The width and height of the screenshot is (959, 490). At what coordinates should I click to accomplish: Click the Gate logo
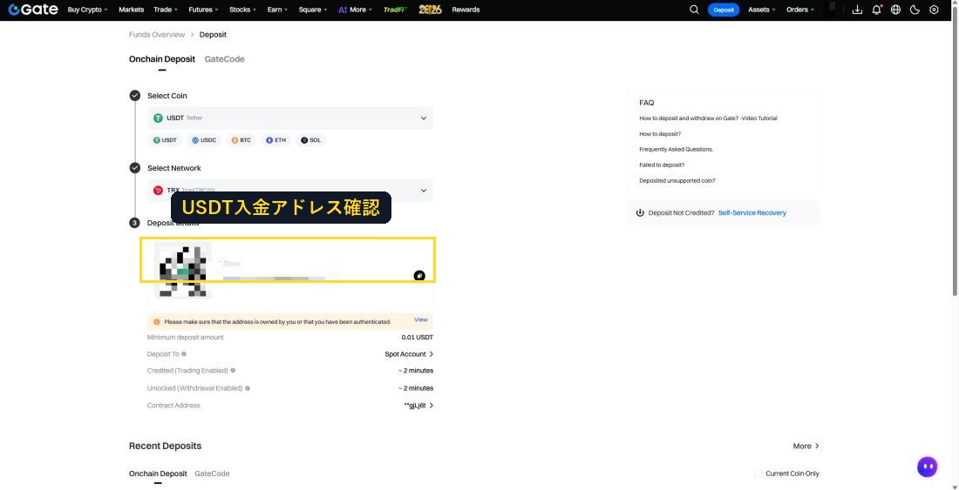33,10
